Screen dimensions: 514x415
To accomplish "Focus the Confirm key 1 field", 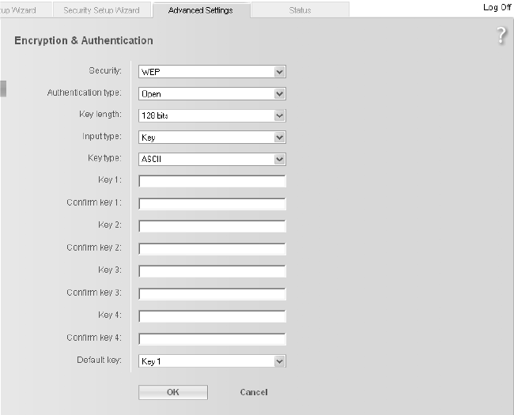I will coord(211,203).
